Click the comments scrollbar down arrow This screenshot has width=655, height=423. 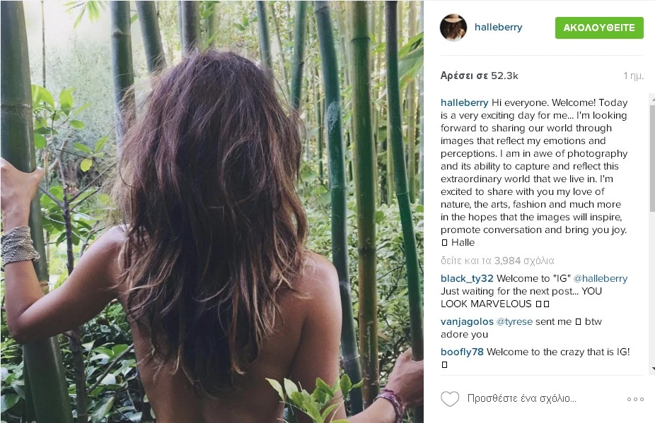point(652,369)
